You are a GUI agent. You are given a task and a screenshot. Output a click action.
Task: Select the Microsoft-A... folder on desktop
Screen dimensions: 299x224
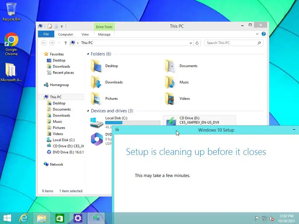(x=11, y=72)
